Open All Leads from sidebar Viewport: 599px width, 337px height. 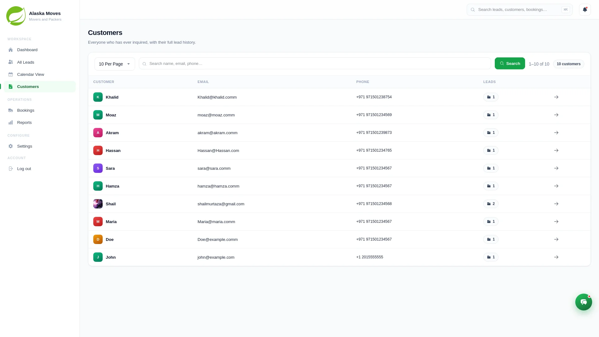coord(40,62)
